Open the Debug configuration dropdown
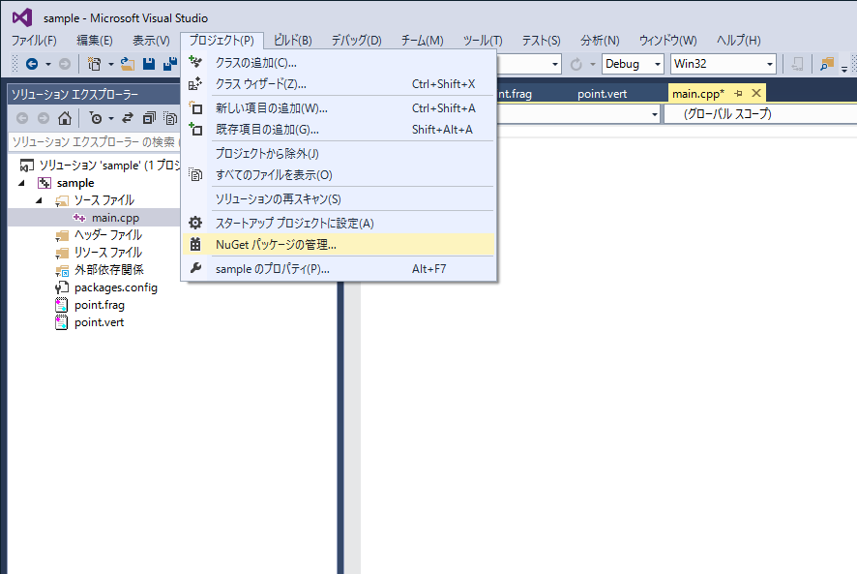Viewport: 857px width, 574px height. pyautogui.click(x=633, y=64)
